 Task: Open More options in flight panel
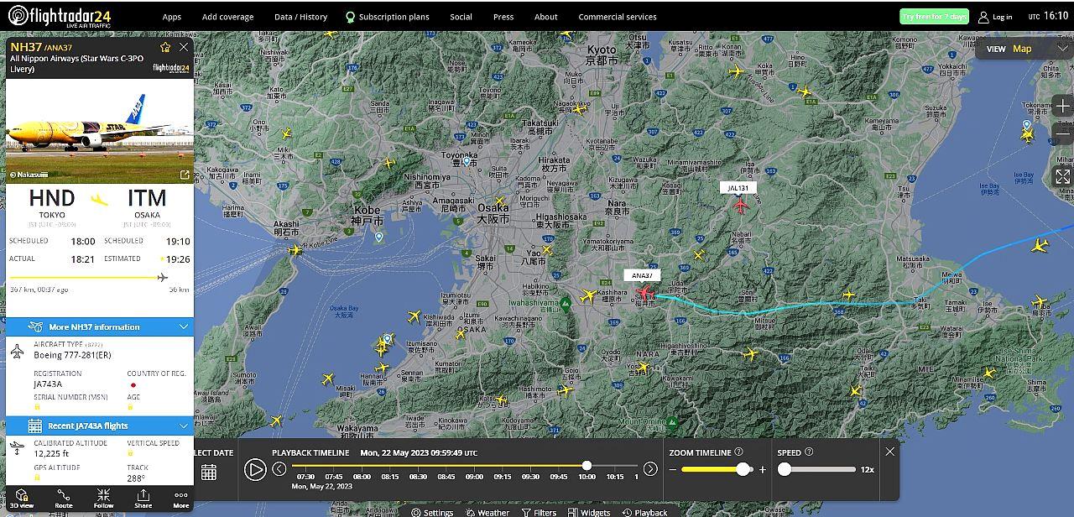pyautogui.click(x=181, y=499)
